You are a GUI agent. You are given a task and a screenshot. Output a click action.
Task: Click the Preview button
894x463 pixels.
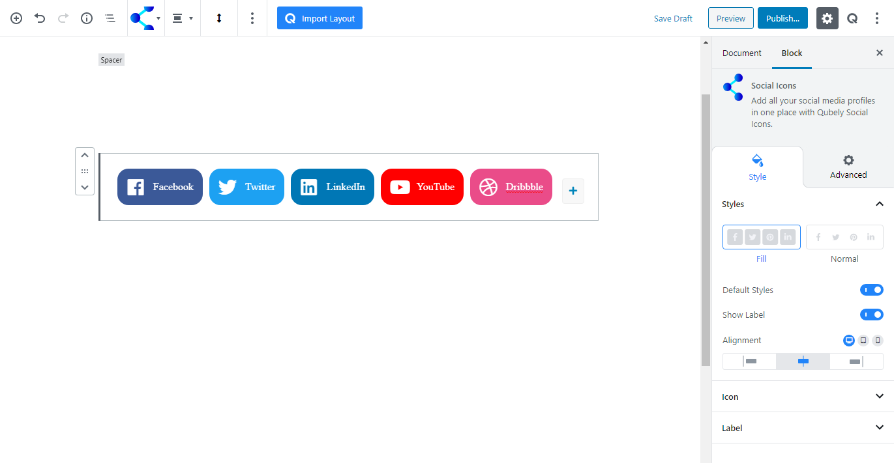pos(731,18)
